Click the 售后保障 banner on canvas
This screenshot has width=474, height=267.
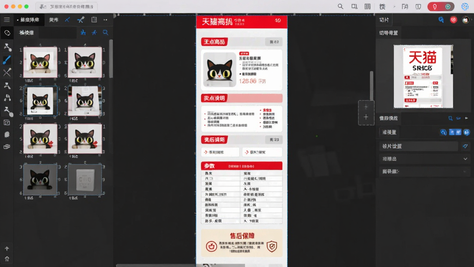pos(242,243)
